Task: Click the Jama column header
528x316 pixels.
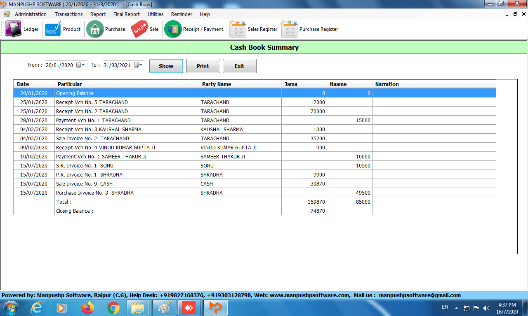Action: pyautogui.click(x=304, y=84)
